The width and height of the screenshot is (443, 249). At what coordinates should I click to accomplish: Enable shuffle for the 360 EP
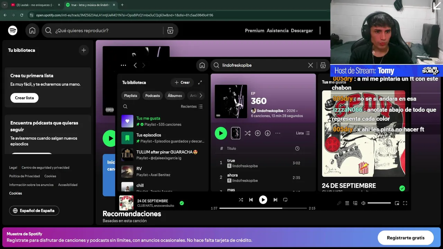coord(247,133)
